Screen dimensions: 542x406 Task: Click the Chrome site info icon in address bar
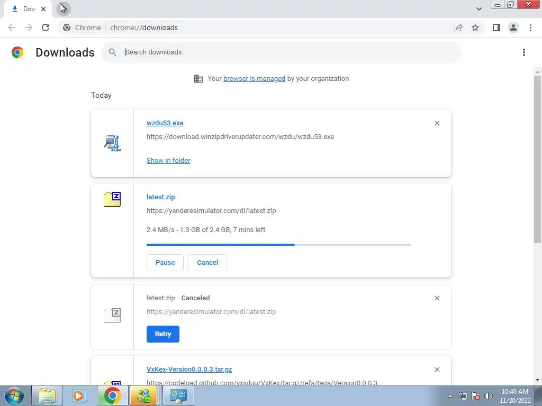point(67,27)
